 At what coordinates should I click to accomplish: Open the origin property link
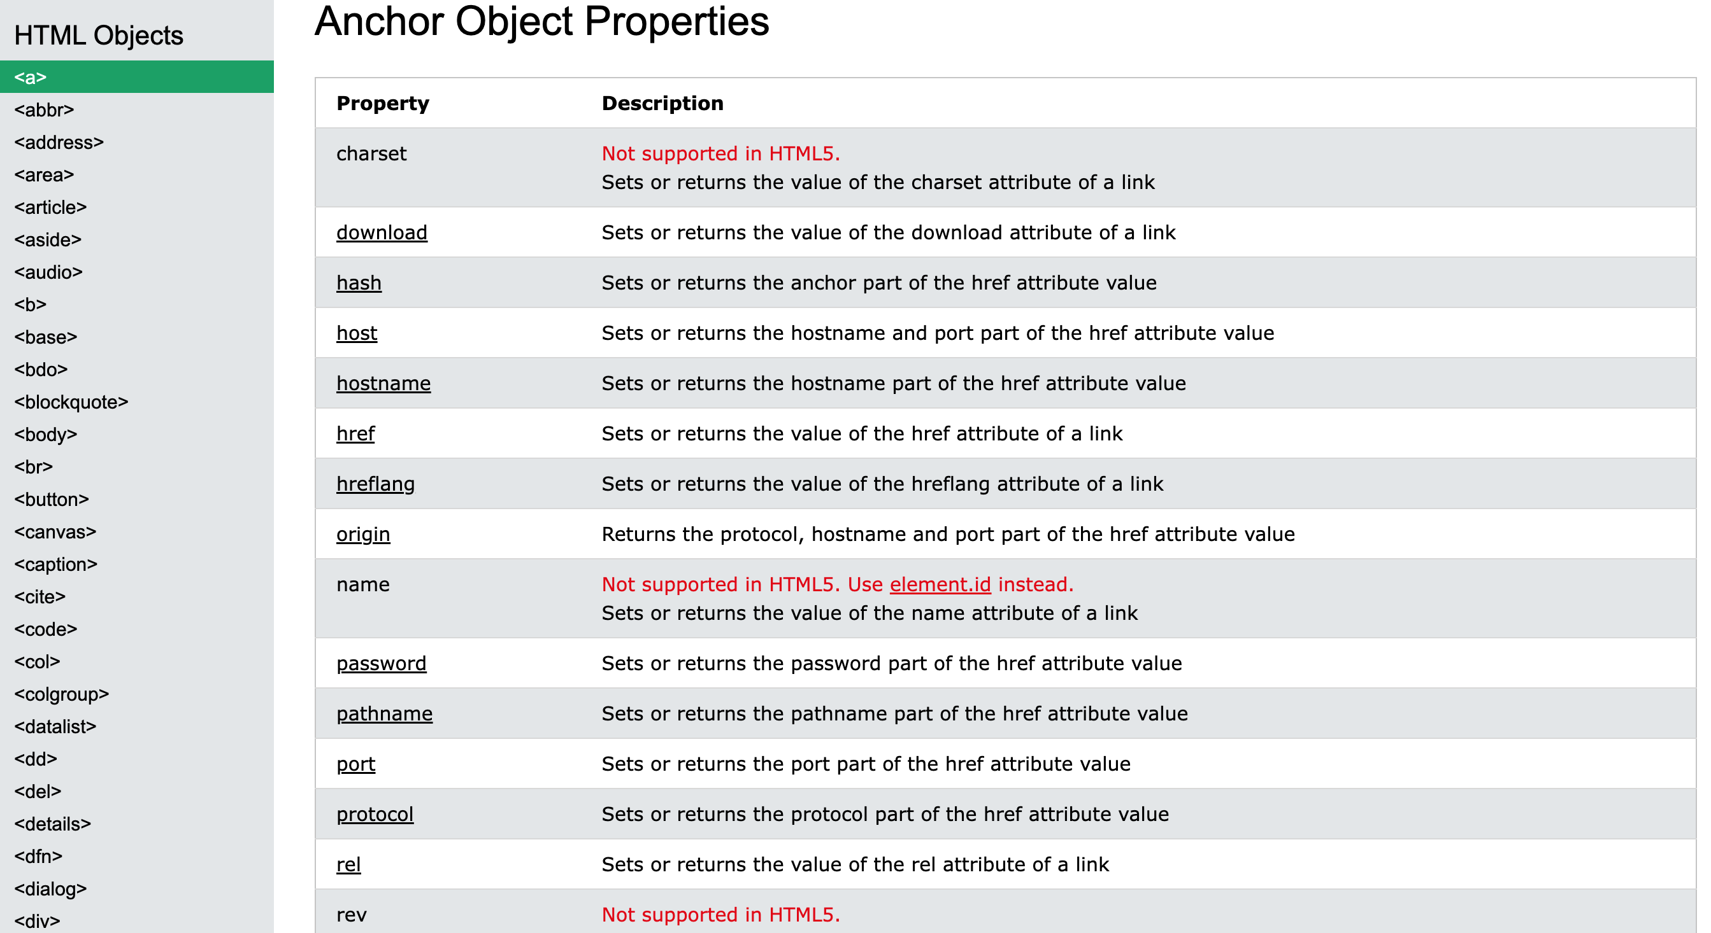click(x=362, y=534)
